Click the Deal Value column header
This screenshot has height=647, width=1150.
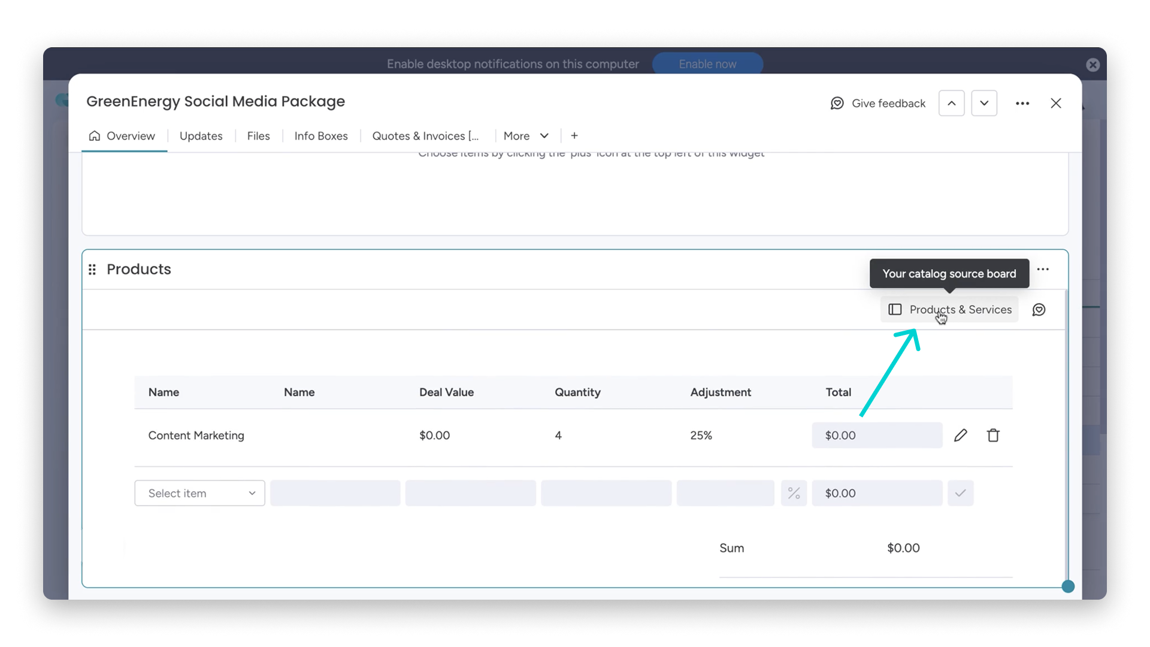pyautogui.click(x=446, y=392)
